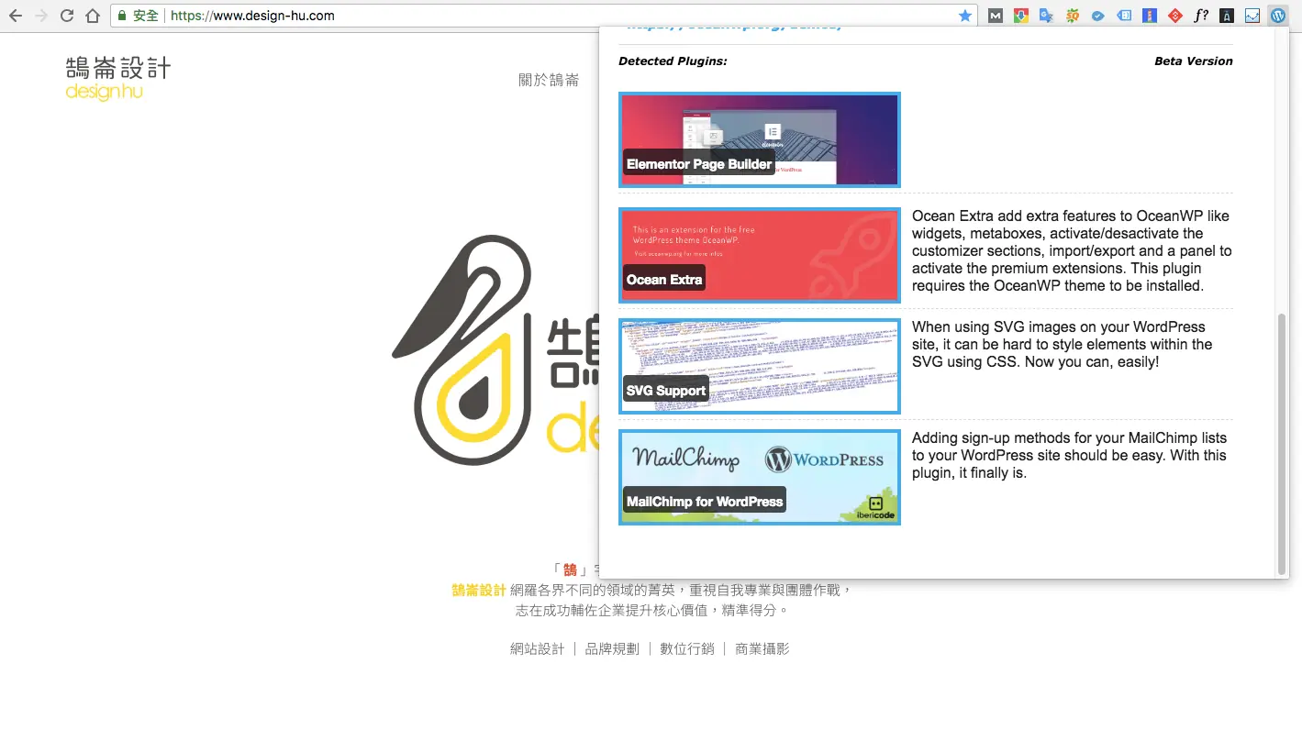
Task: Open the blue tag extension
Action: pos(1123,16)
